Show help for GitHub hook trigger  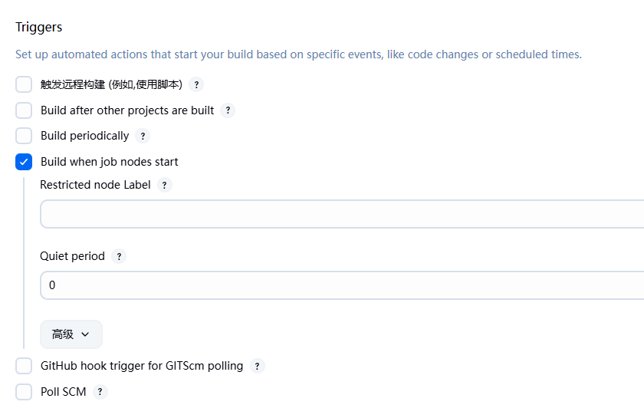257,366
